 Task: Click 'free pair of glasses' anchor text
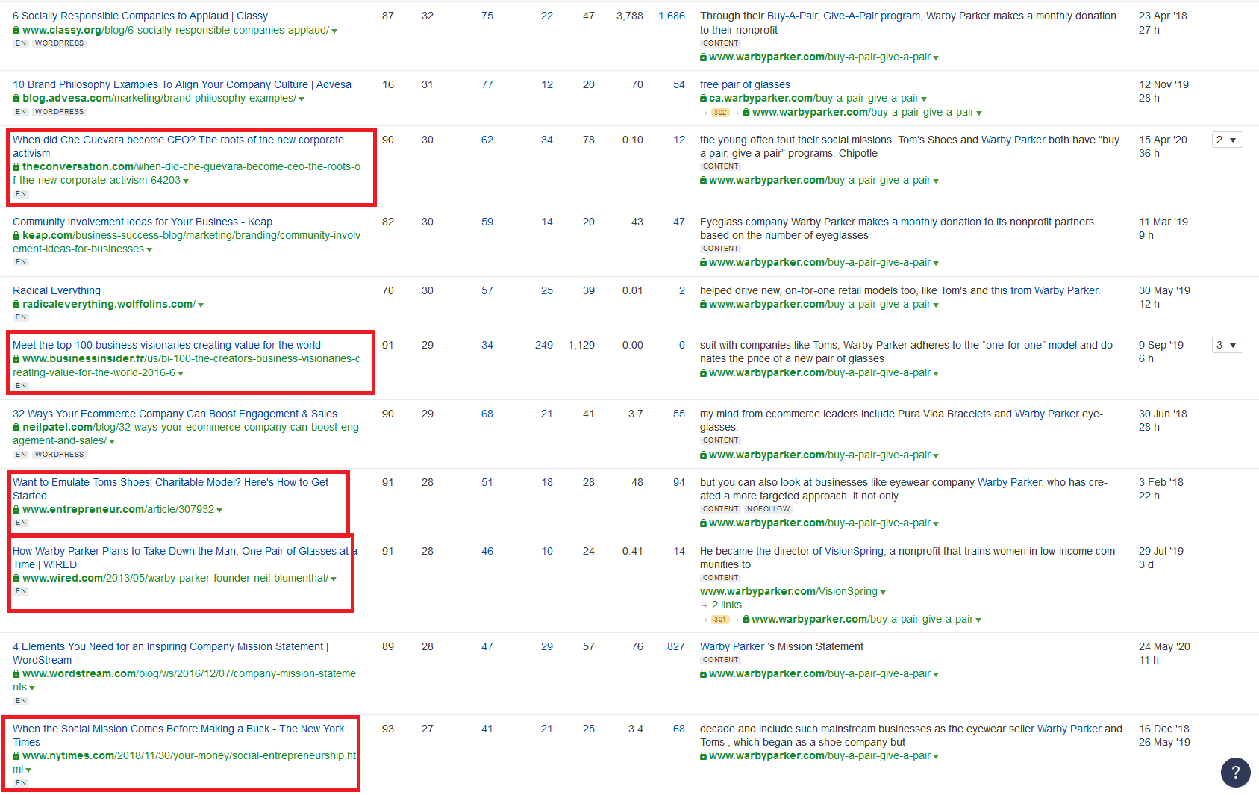(x=745, y=84)
